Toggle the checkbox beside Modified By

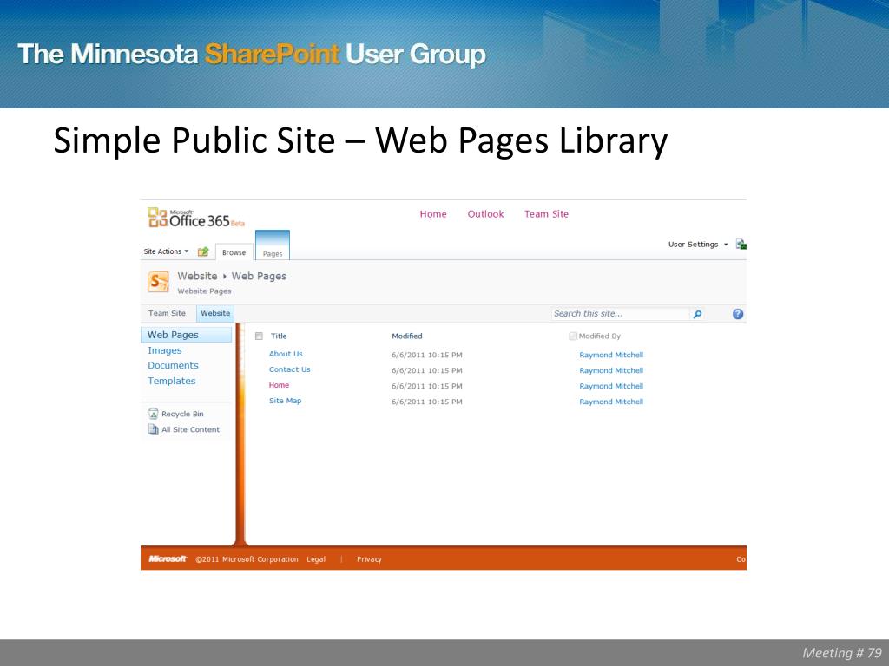[x=573, y=336]
